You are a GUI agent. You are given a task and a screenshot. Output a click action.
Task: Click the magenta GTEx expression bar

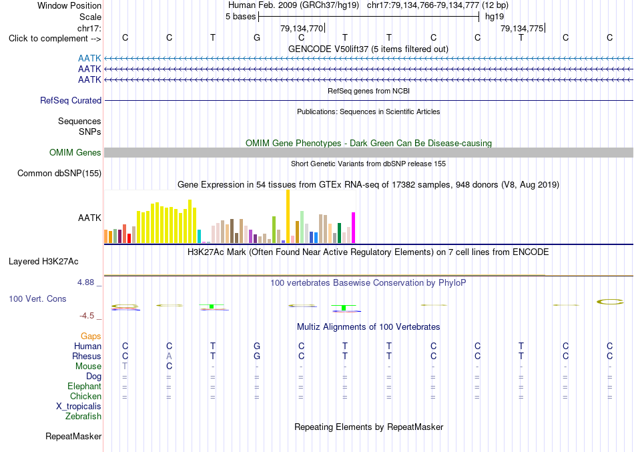click(354, 228)
